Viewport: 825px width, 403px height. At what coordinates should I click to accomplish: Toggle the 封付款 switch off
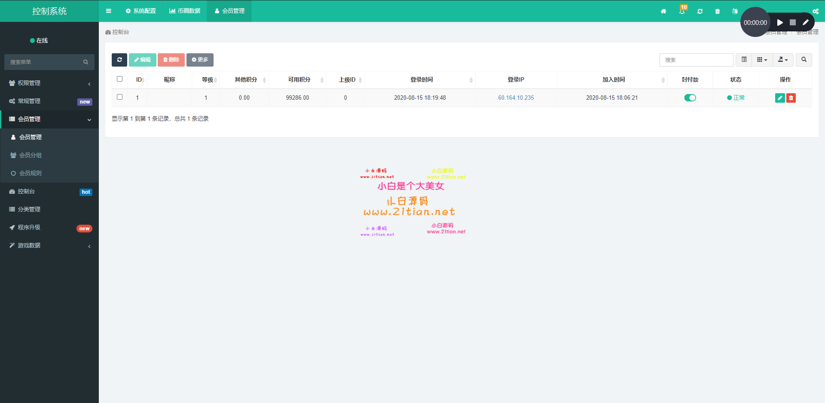click(x=690, y=98)
